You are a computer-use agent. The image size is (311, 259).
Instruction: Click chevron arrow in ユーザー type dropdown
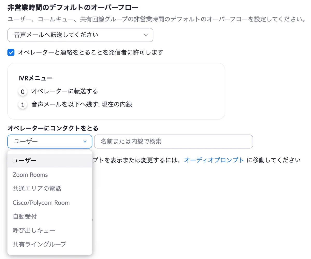point(85,141)
